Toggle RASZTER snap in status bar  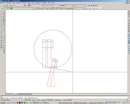click(x=28, y=100)
